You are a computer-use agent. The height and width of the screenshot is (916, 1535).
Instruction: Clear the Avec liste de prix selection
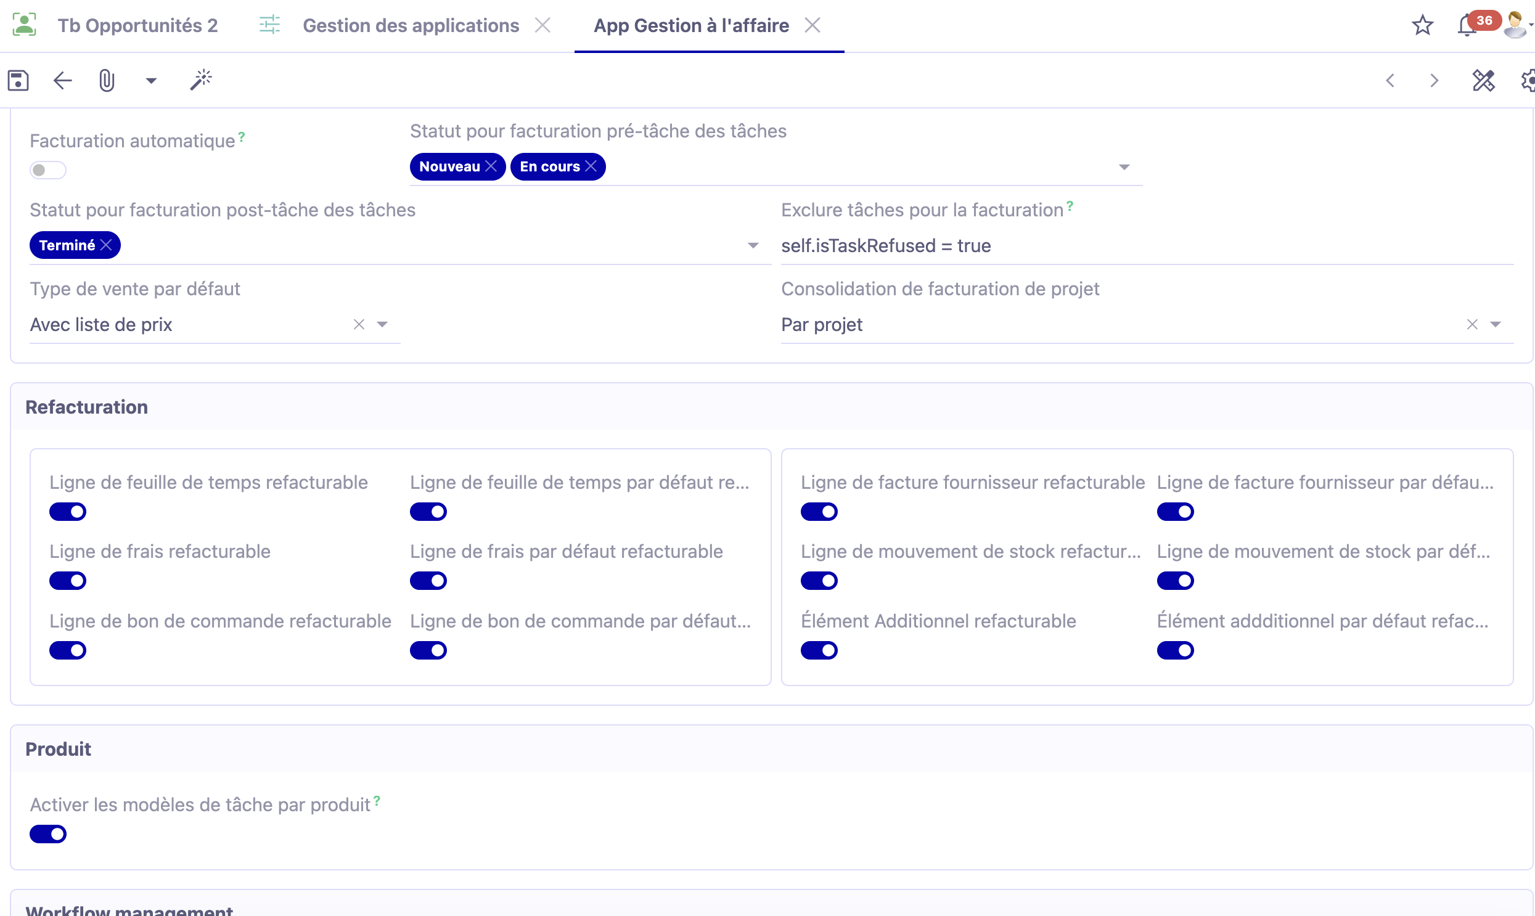[x=359, y=324]
